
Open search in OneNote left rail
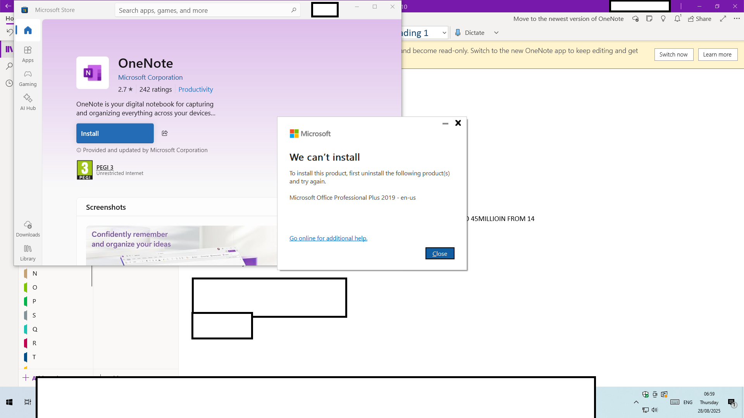click(x=9, y=66)
